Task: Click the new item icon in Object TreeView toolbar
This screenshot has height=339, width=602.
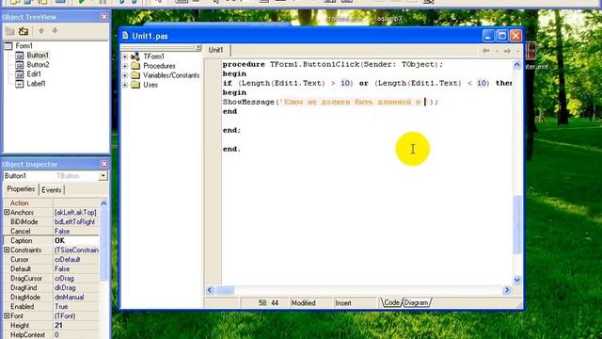Action: [10, 31]
